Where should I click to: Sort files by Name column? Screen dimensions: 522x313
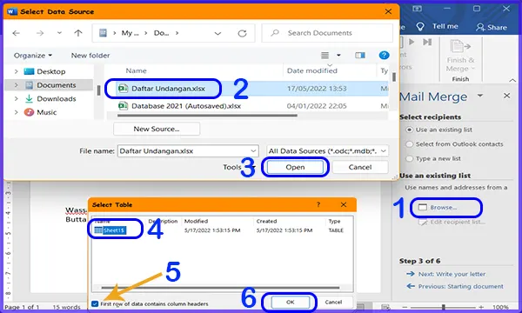tap(136, 70)
